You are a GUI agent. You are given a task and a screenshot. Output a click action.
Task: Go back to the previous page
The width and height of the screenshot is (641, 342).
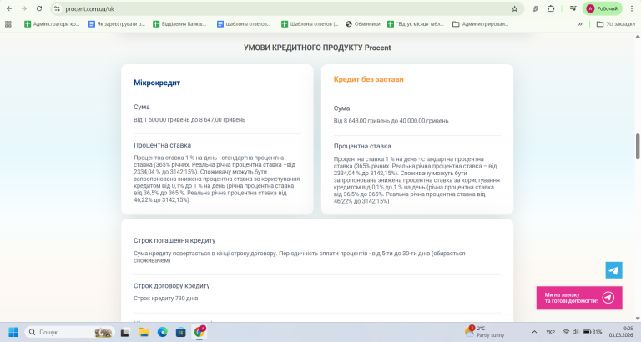[x=9, y=8]
